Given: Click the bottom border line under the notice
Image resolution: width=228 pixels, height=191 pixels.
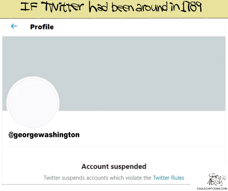Looking at the screenshot, I should (x=96, y=184).
